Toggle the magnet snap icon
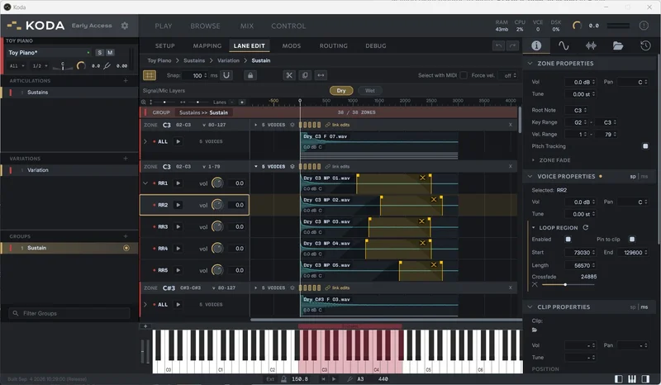661x385 pixels. click(x=226, y=75)
